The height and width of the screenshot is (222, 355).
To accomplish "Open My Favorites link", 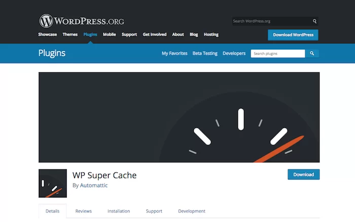I will point(174,53).
